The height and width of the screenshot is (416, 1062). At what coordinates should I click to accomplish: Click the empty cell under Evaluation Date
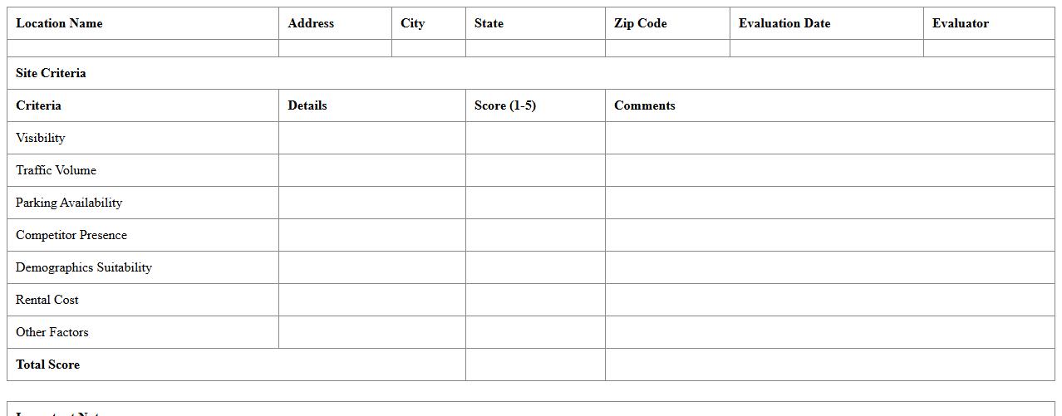[826, 48]
